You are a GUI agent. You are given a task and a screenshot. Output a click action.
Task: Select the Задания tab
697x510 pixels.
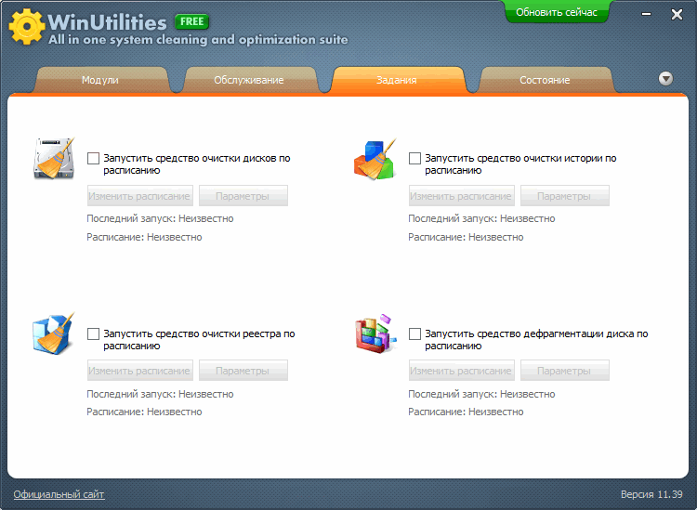pos(397,80)
